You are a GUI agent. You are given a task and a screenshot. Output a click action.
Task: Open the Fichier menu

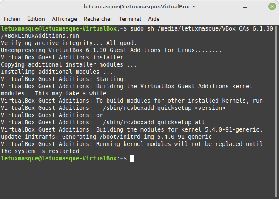(12, 19)
